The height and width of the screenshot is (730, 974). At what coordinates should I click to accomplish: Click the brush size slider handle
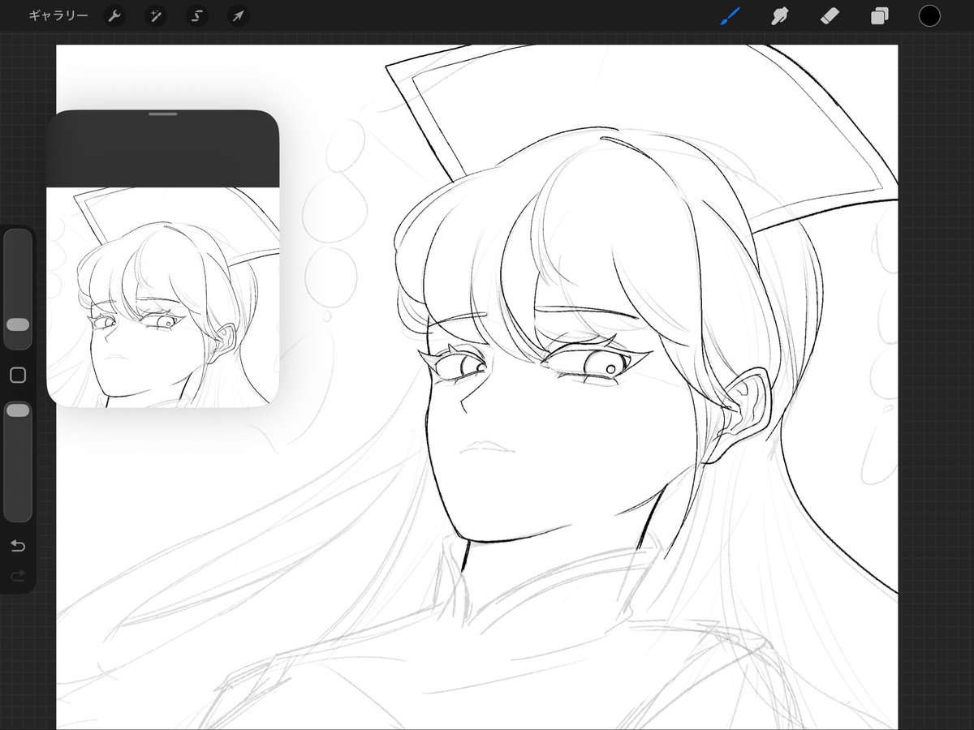click(x=18, y=324)
